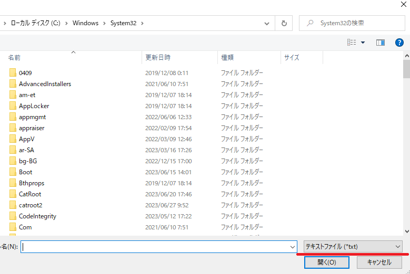Click the chevron after ローカル ディスク (C:)
Screen dimensions: 410x274
pos(66,23)
